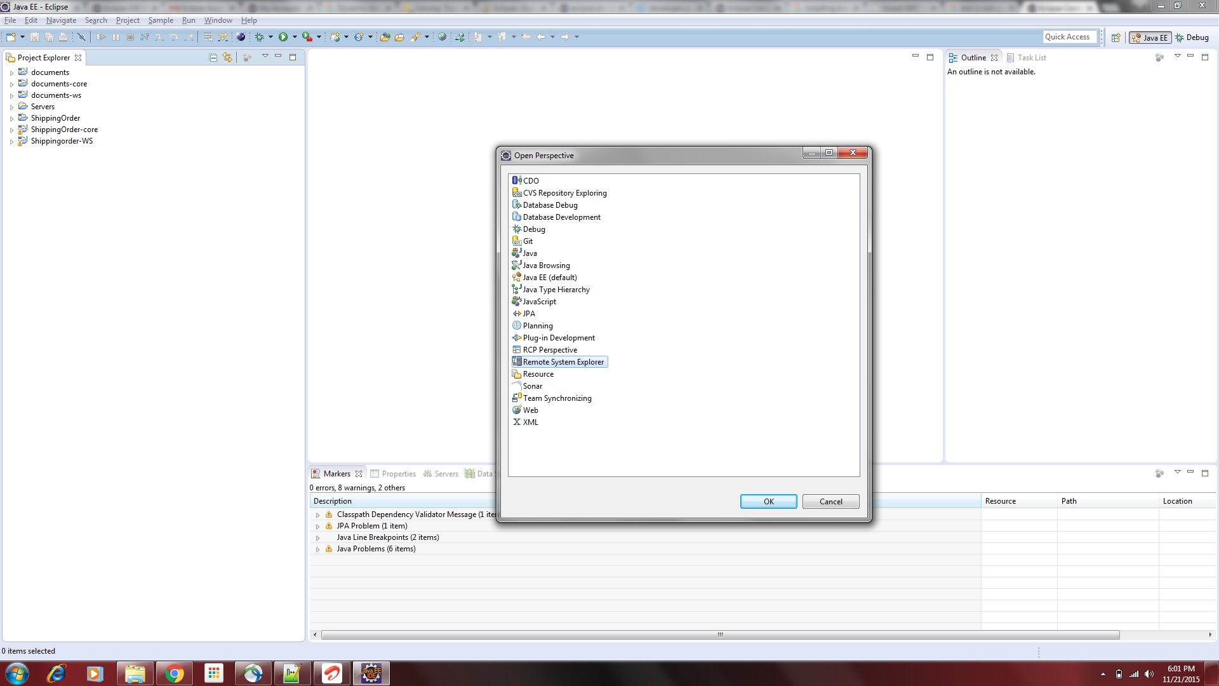
Task: Click the Open Type icon in toolbar
Action: coord(385,37)
